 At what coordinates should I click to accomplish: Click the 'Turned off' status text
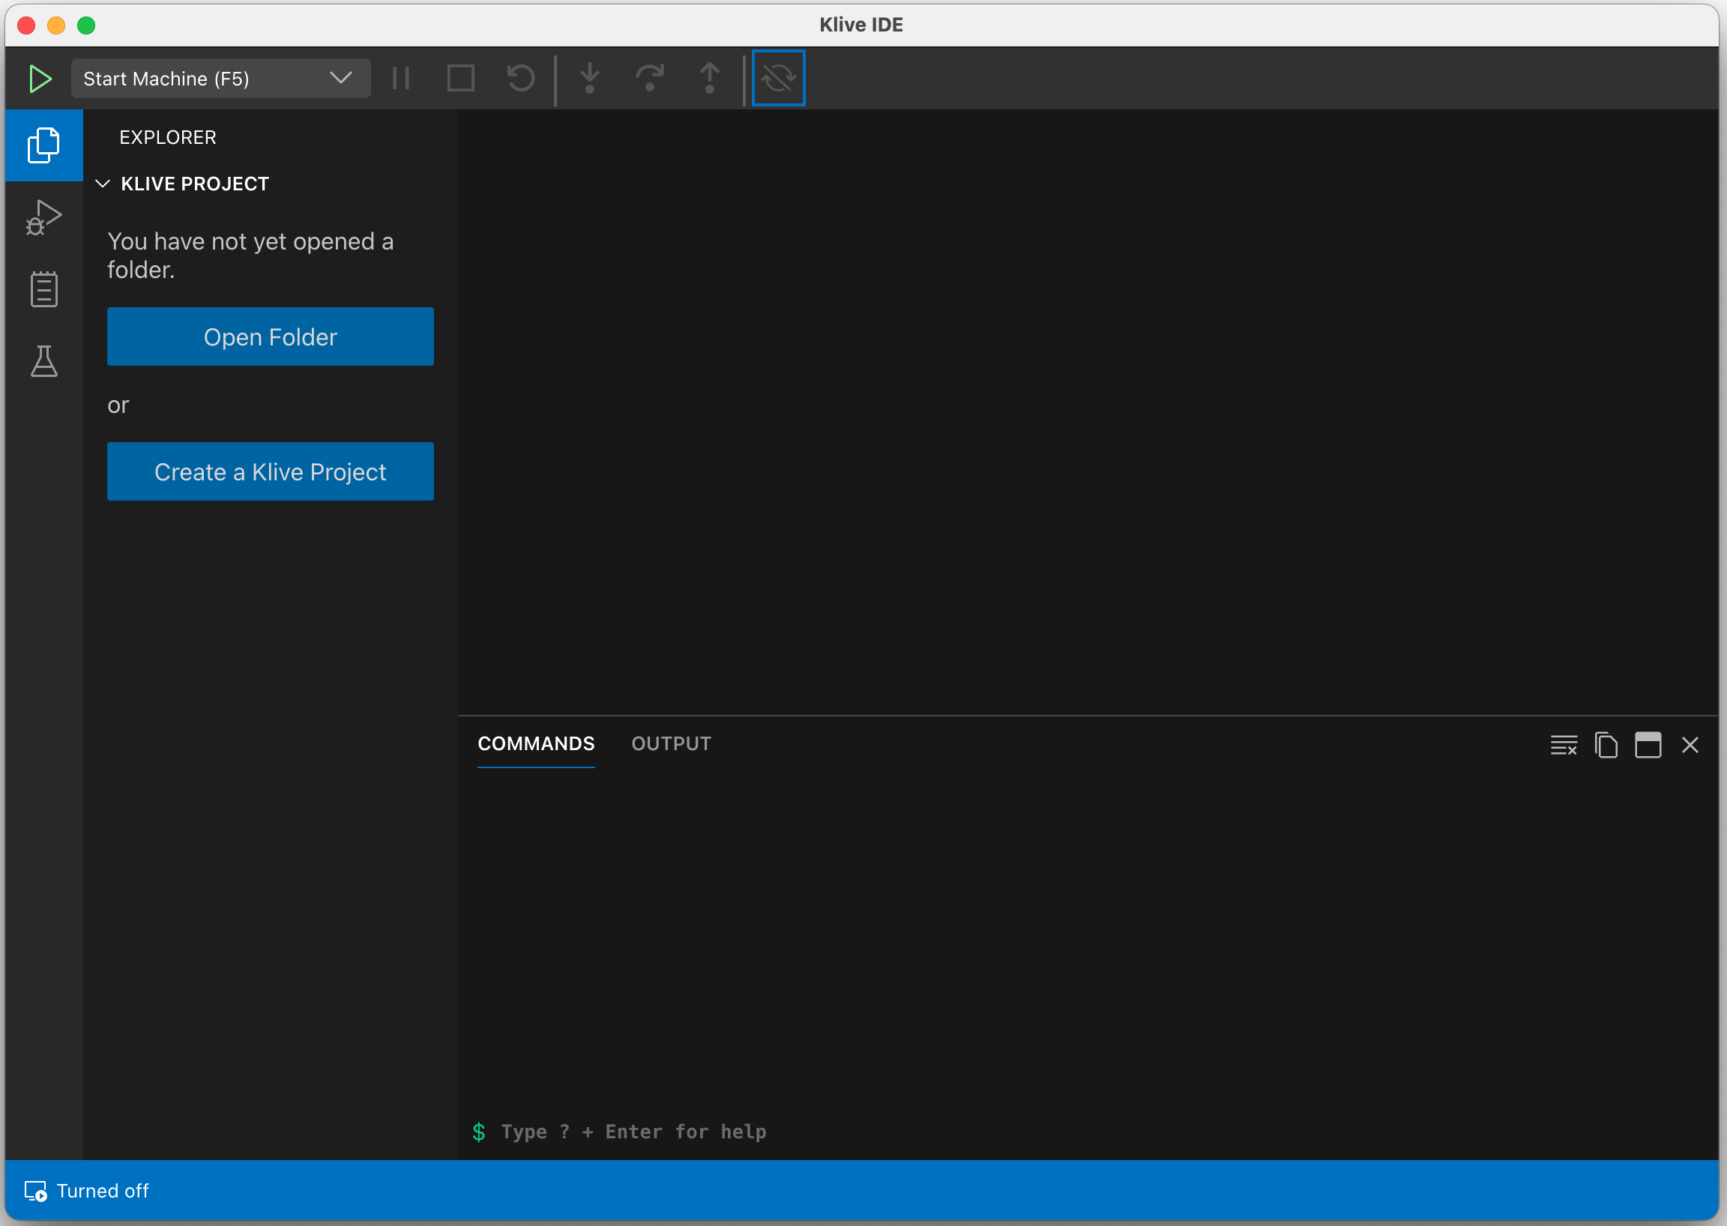pos(103,1192)
